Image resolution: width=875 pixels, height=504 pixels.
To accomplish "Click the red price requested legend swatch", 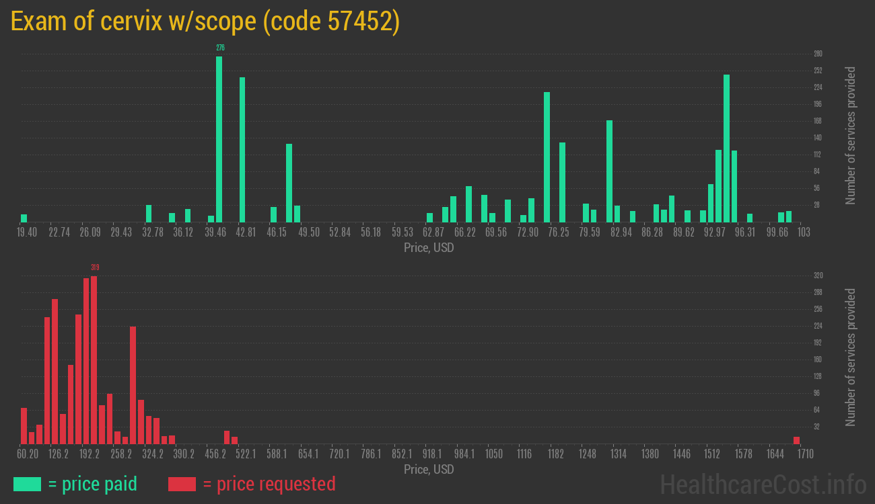I will point(182,484).
